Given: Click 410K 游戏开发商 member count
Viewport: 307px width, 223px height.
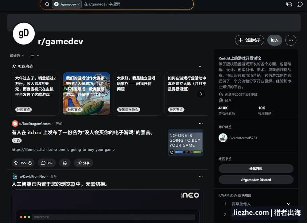Looking at the screenshot, I should click(227, 110).
